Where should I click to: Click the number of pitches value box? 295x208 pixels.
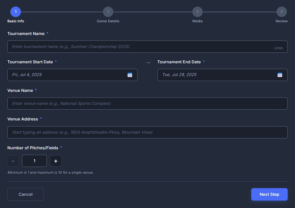pyautogui.click(x=34, y=161)
